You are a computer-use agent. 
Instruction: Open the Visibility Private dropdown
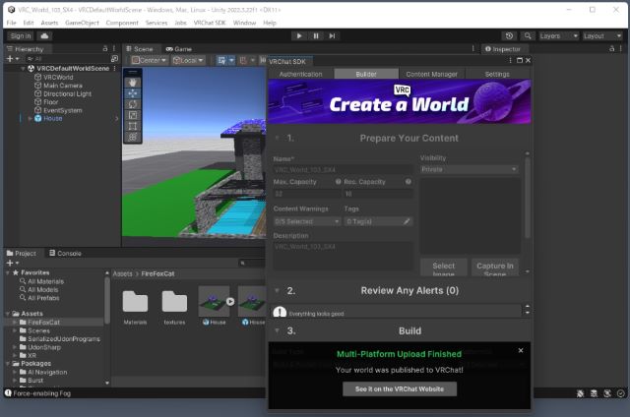pyautogui.click(x=469, y=169)
